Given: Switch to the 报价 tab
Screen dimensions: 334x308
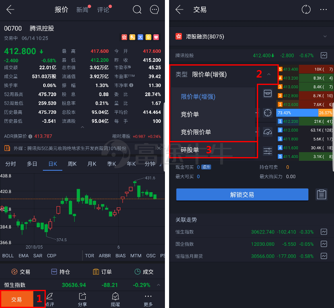Looking at the screenshot, I should click(61, 9).
